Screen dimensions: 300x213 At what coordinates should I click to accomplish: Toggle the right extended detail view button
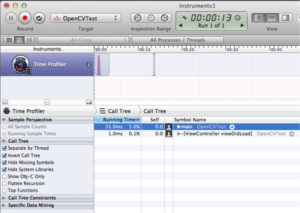click(285, 18)
